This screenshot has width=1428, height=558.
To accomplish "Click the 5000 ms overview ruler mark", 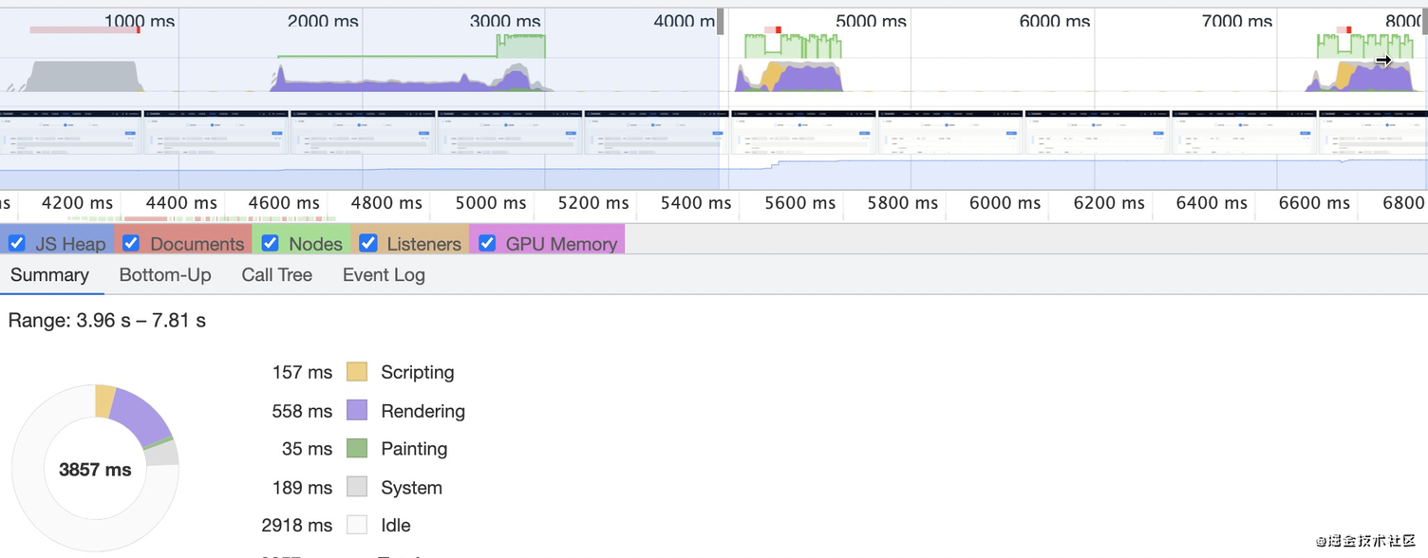I will [871, 21].
